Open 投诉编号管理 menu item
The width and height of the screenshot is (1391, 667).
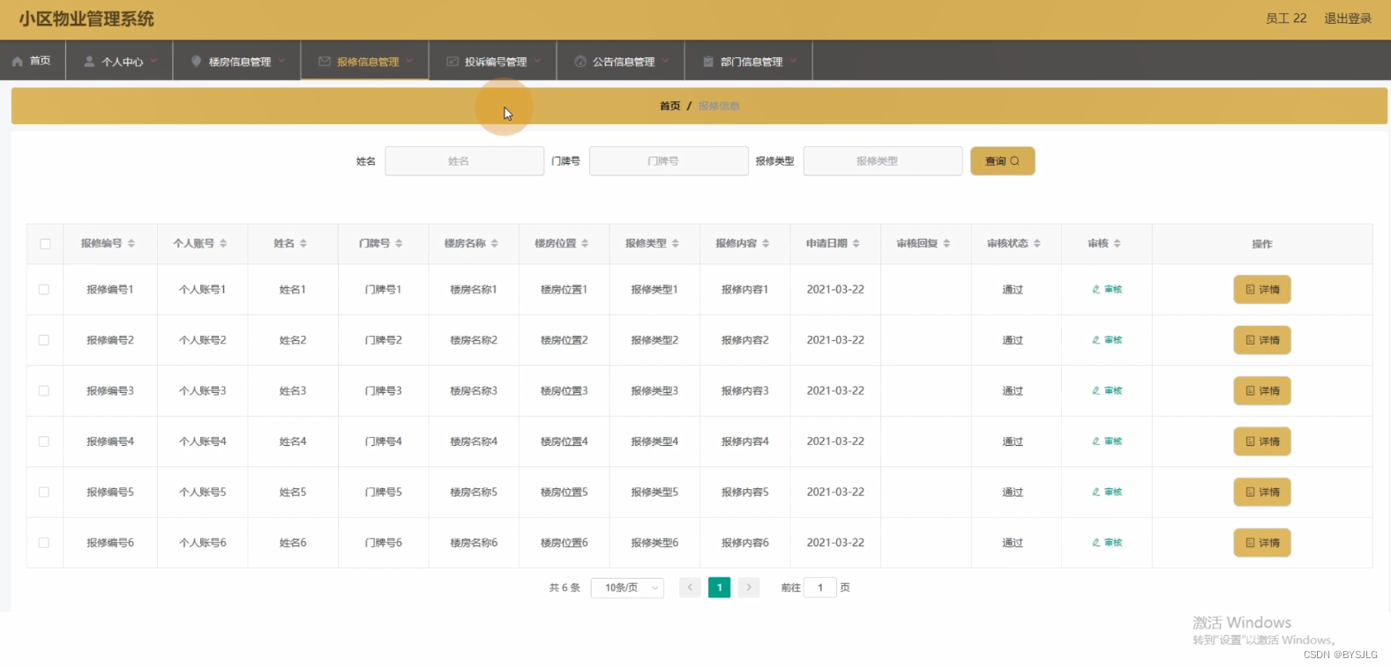(x=492, y=61)
